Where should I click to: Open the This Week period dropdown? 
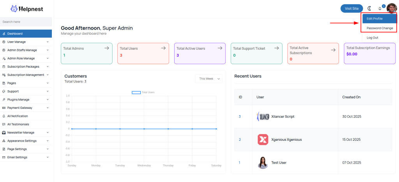(208, 79)
